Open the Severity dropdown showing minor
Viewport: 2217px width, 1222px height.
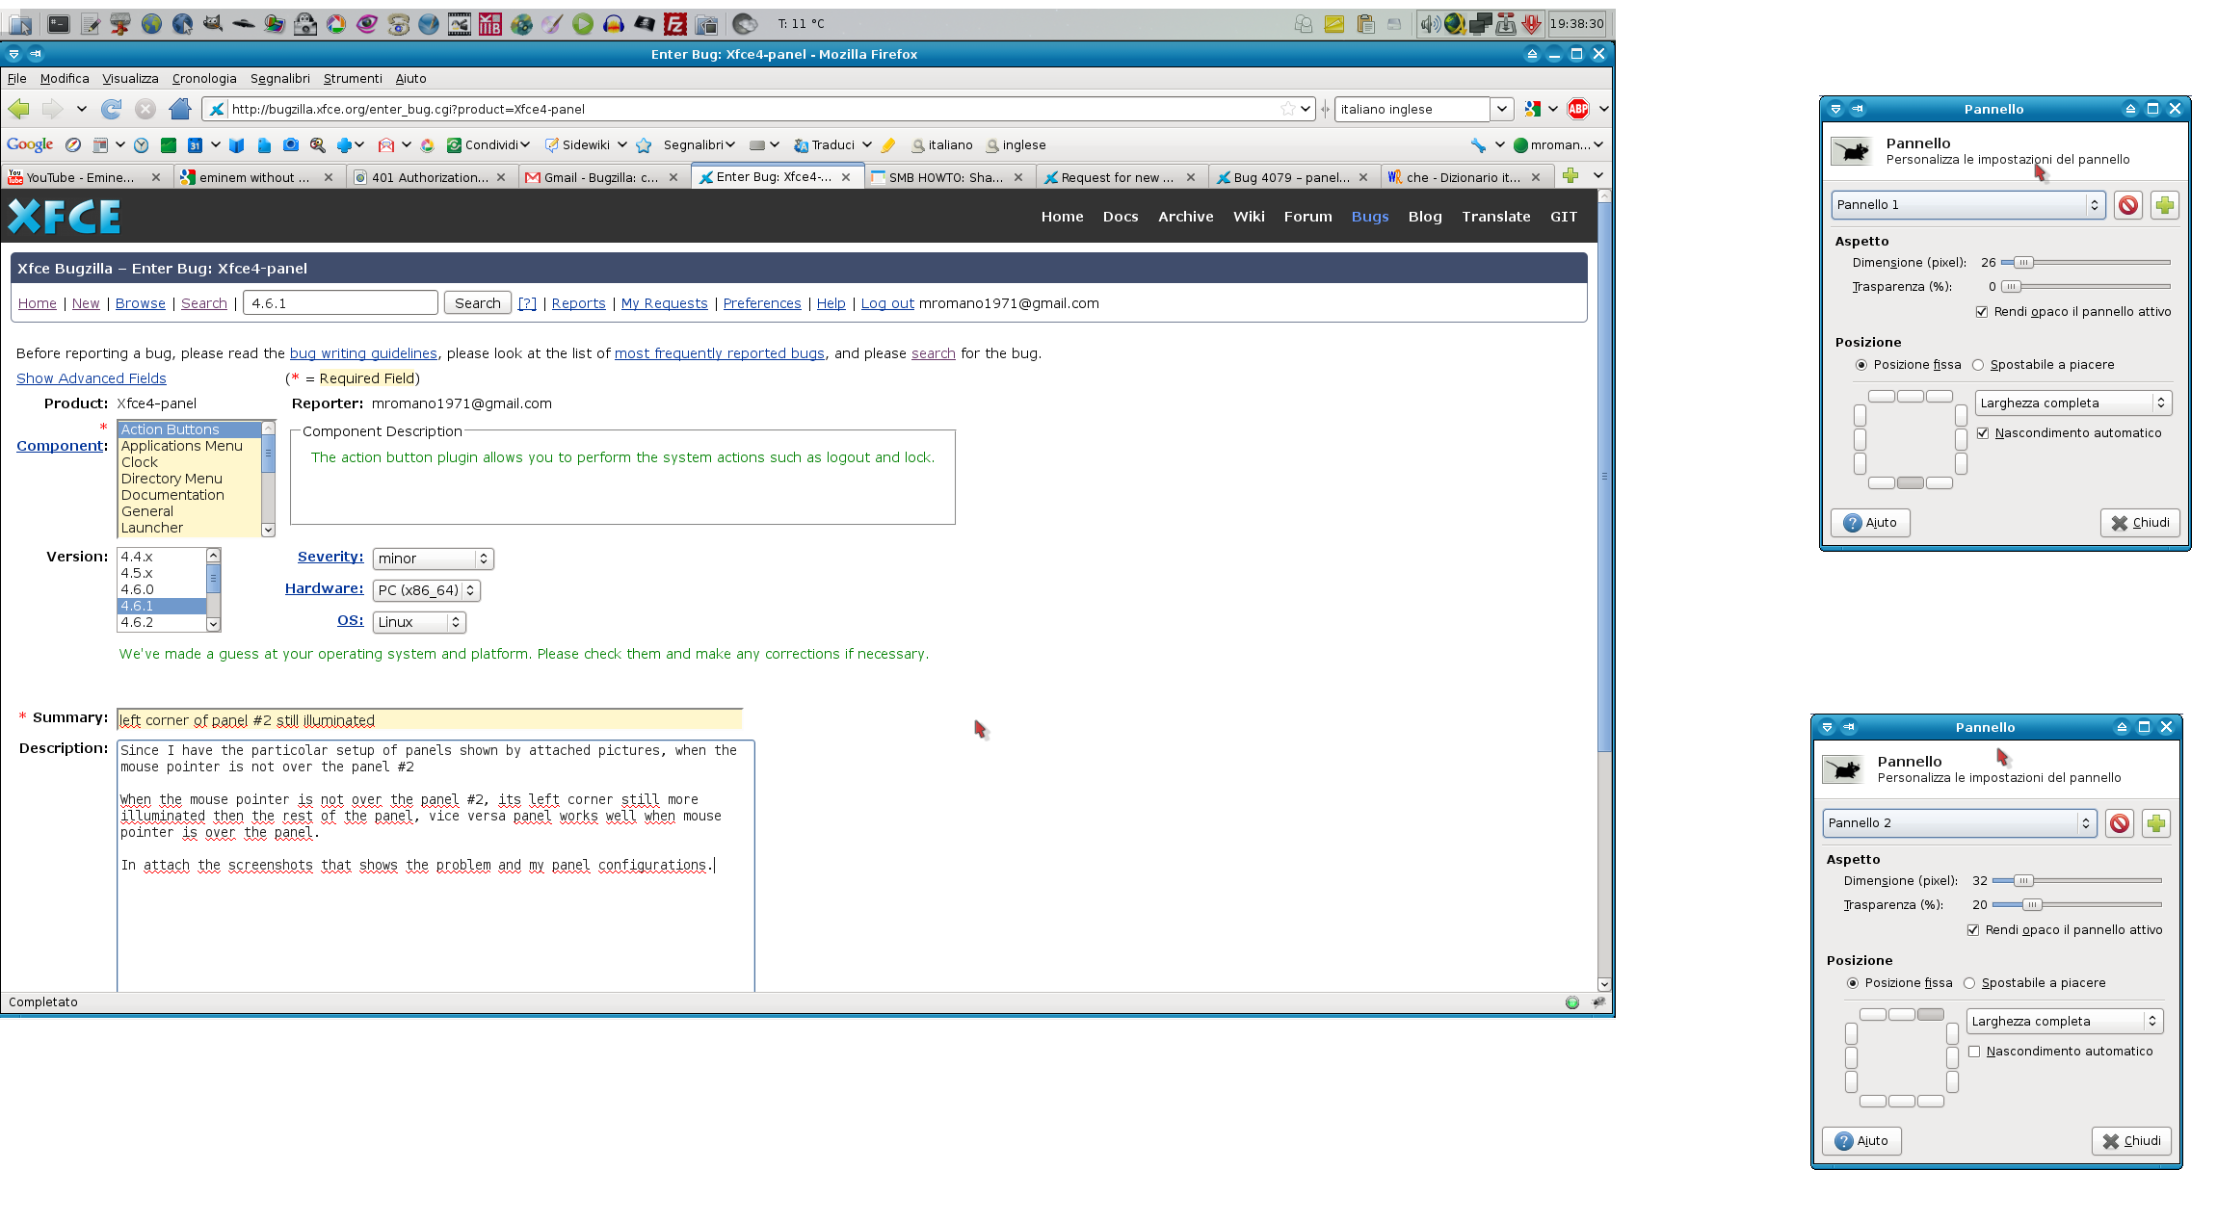point(433,559)
